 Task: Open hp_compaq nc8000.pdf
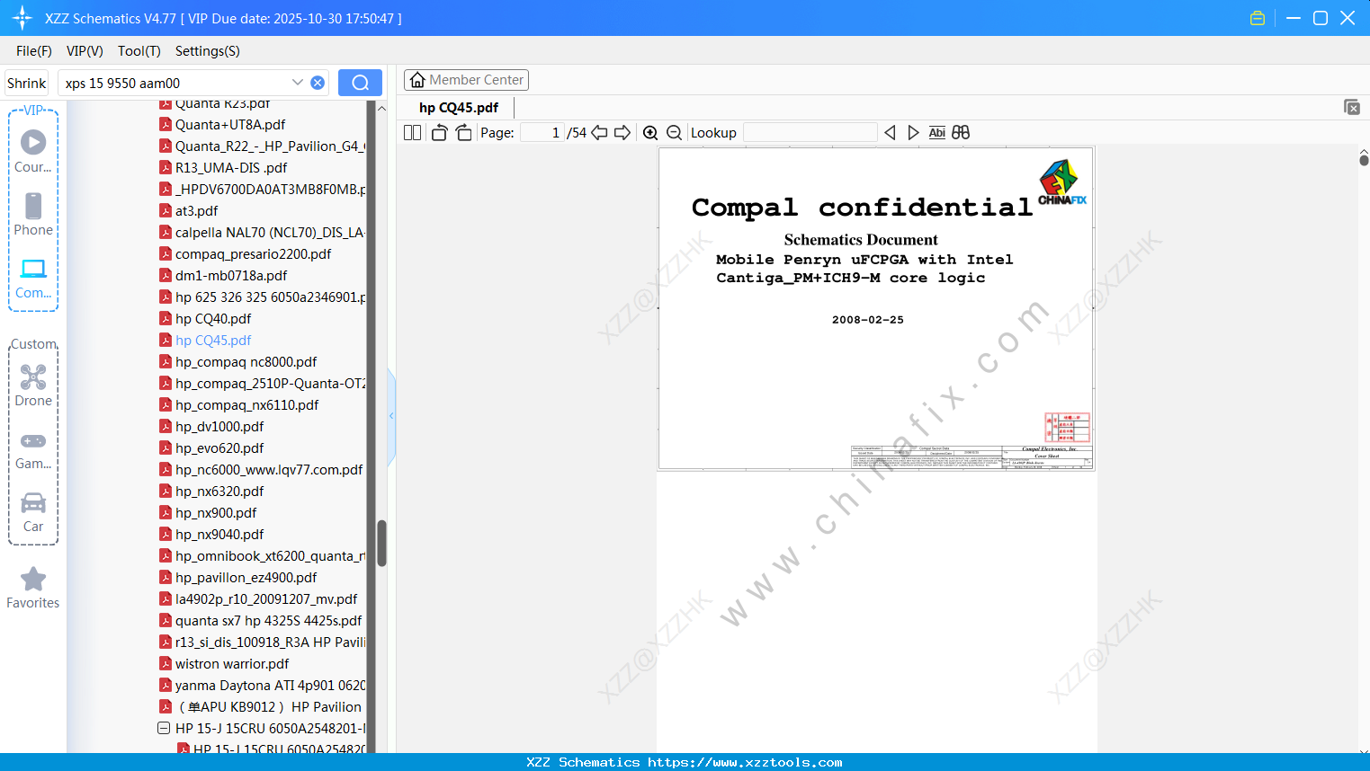(x=246, y=362)
